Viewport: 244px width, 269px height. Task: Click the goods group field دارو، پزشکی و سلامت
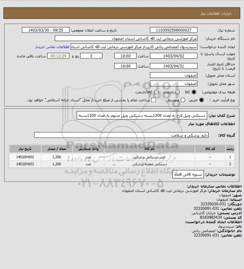(x=121, y=135)
